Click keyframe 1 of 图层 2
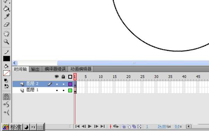This screenshot has width=209, height=131. (75, 84)
